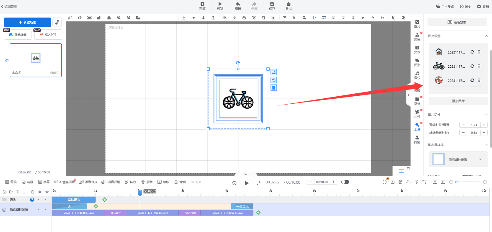This screenshot has height=232, width=492.
Task: Open the Music (音乐) panel in sidebar
Action: pyautogui.click(x=417, y=75)
